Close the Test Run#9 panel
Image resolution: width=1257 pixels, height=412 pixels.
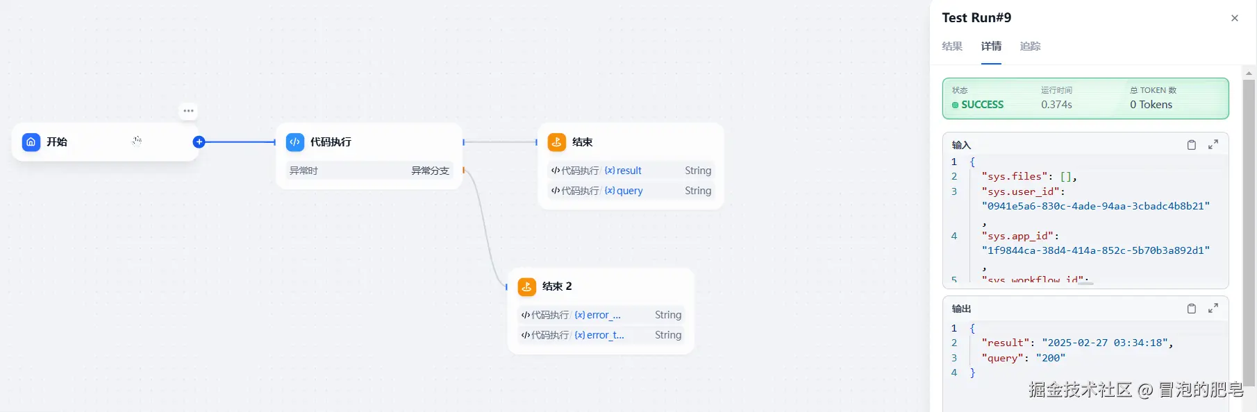click(x=1235, y=18)
